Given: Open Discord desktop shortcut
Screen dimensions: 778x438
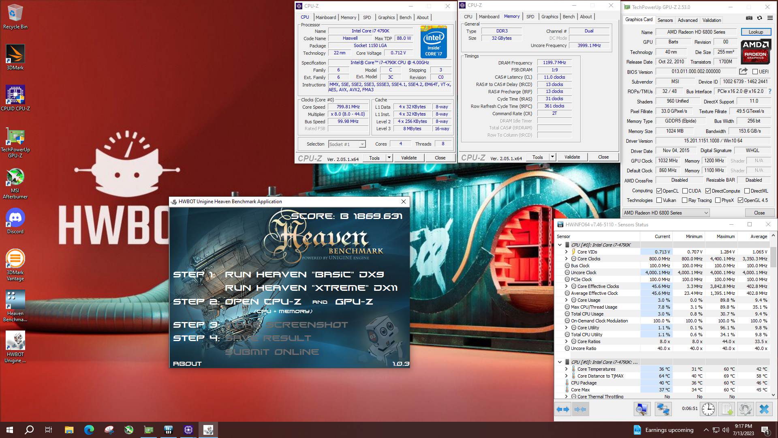Looking at the screenshot, I should tap(15, 221).
